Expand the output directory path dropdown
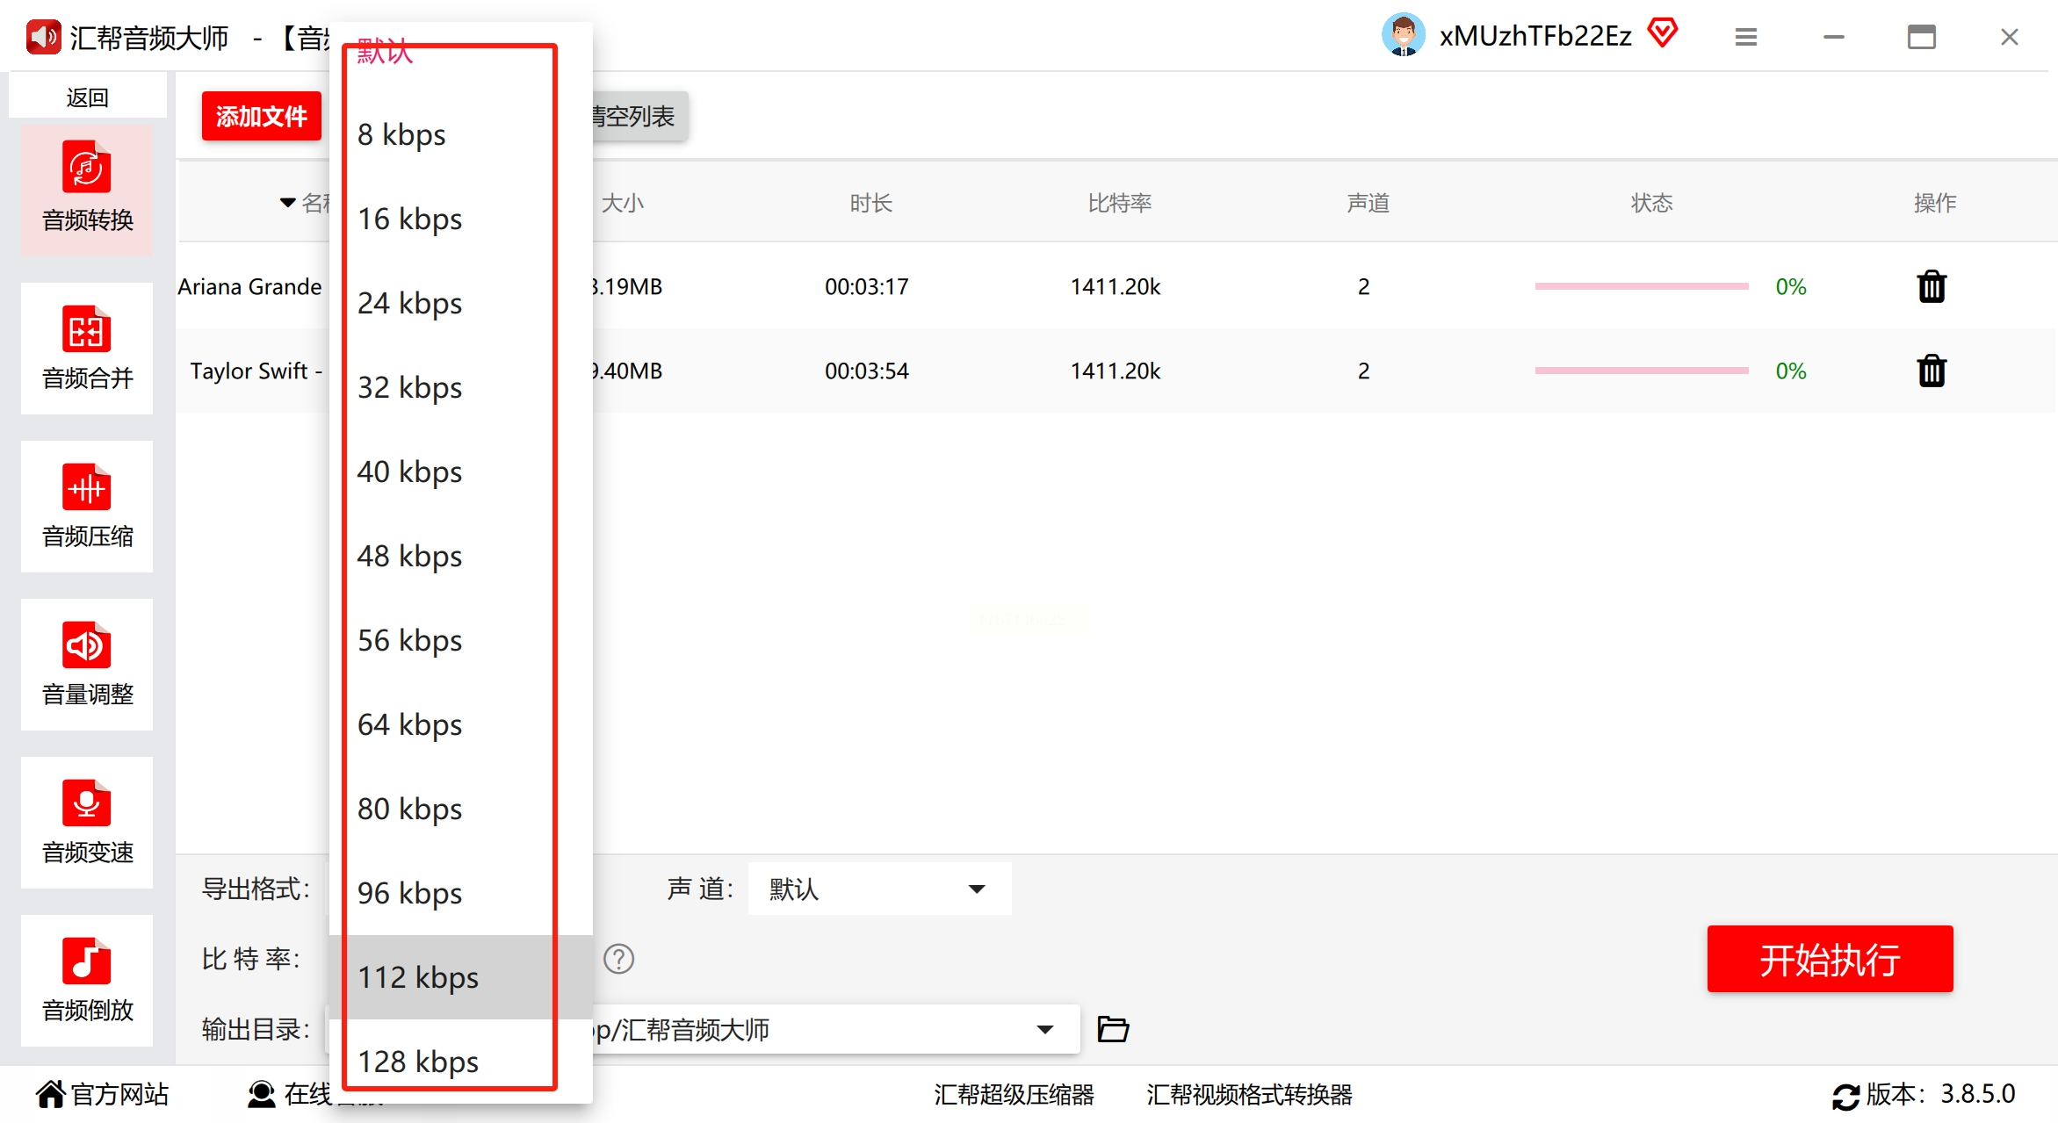This screenshot has height=1123, width=2058. tap(1044, 1029)
